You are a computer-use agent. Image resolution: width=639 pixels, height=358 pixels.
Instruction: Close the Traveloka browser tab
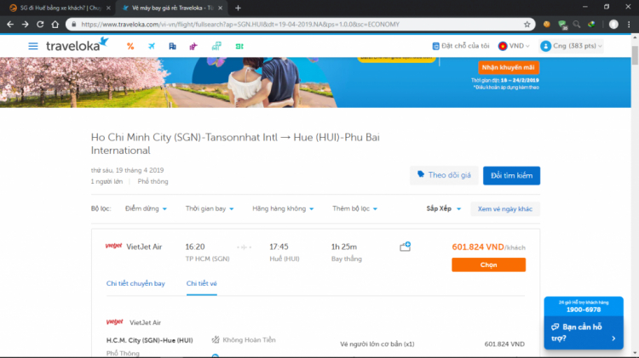220,8
